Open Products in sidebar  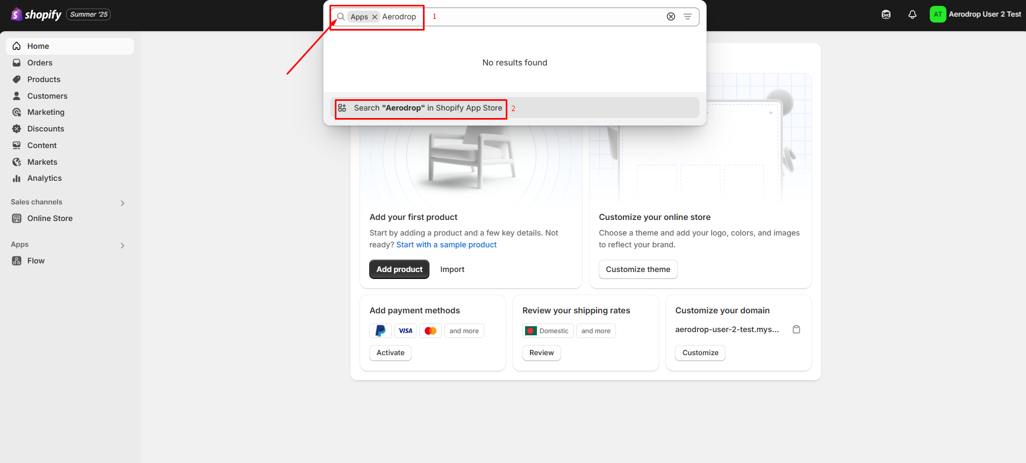[x=70, y=79]
